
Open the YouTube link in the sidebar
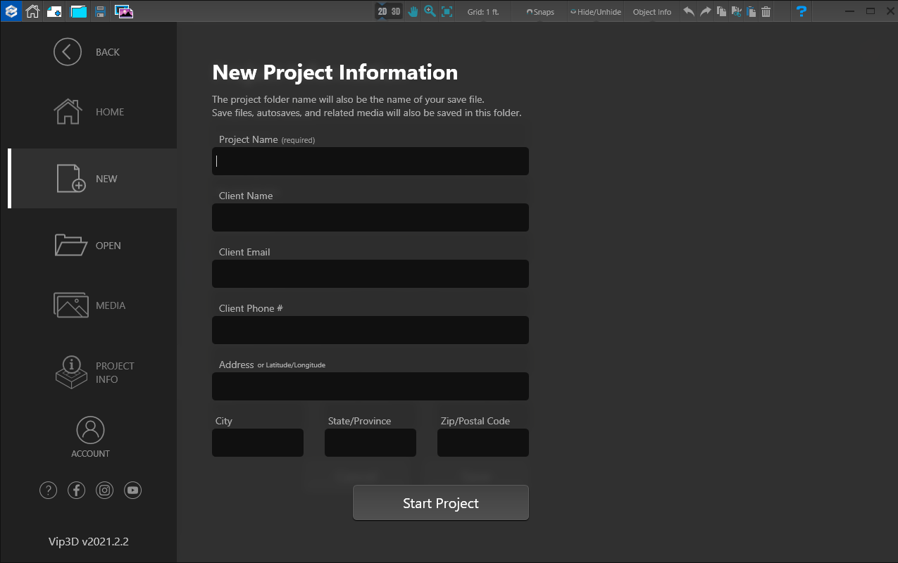132,490
